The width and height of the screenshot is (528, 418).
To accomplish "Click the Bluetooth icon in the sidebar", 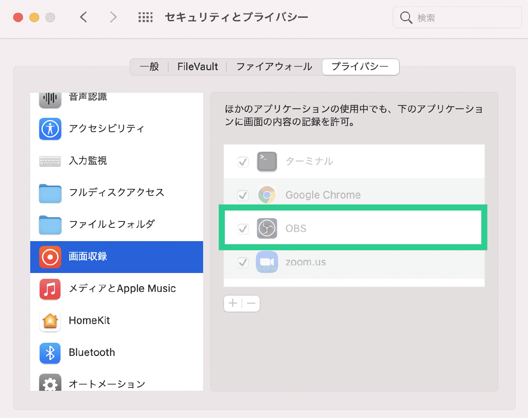I will coord(50,353).
